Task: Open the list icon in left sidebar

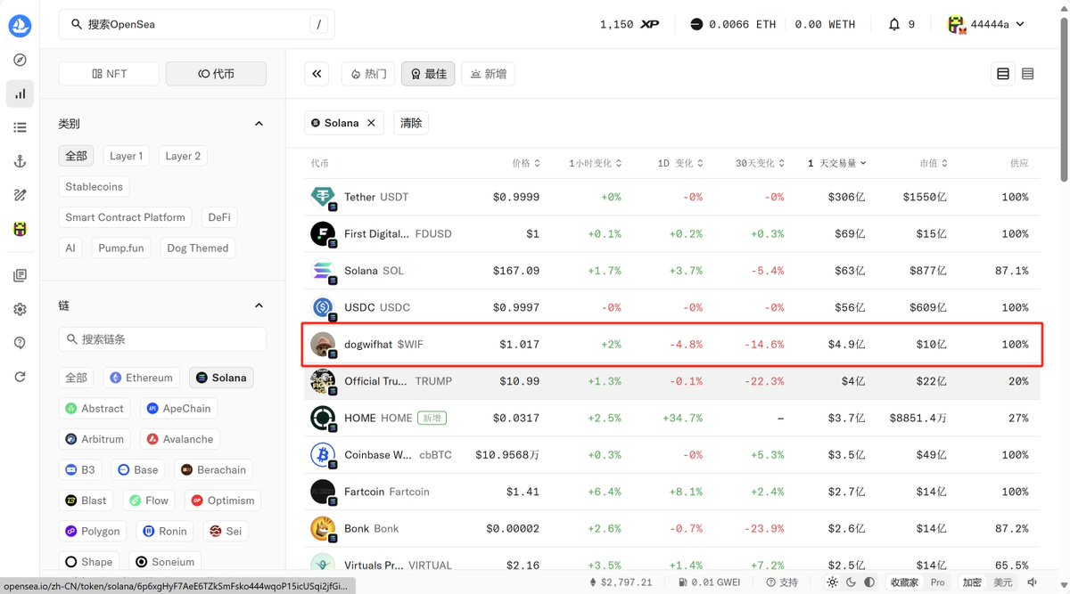Action: (x=20, y=127)
